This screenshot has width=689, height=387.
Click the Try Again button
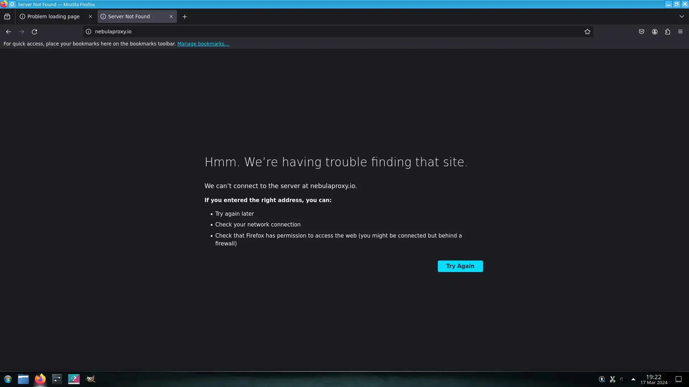pyautogui.click(x=460, y=266)
